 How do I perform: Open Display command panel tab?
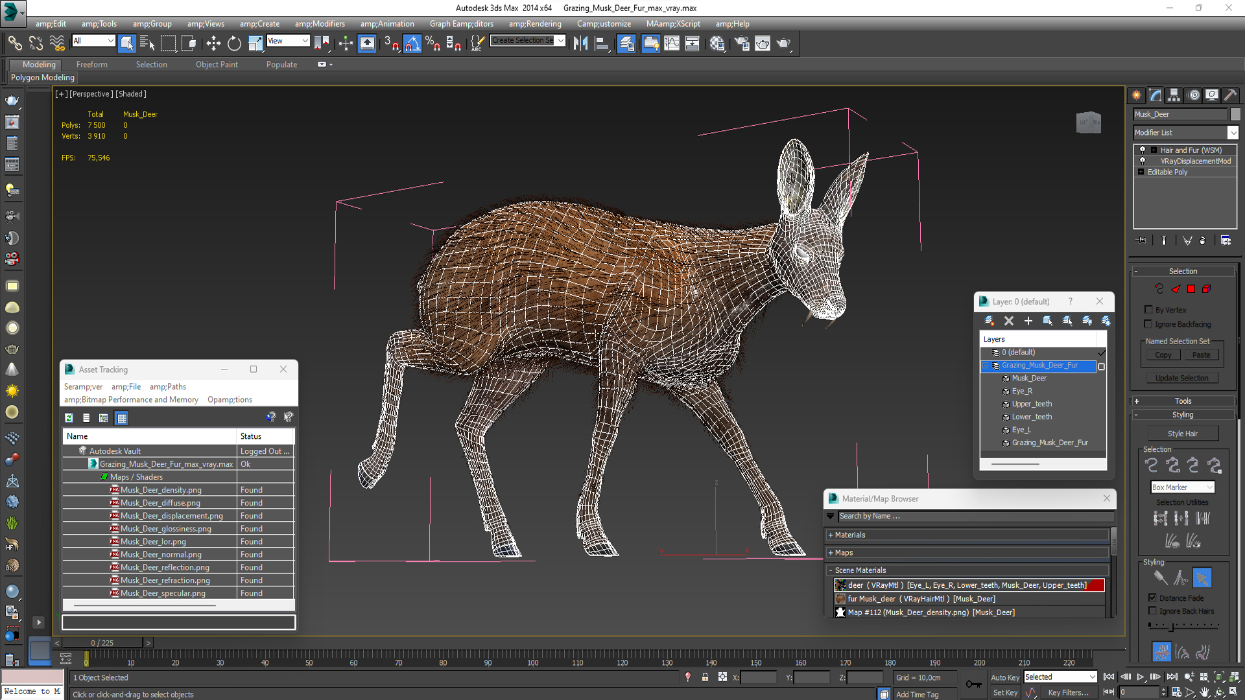coord(1212,95)
